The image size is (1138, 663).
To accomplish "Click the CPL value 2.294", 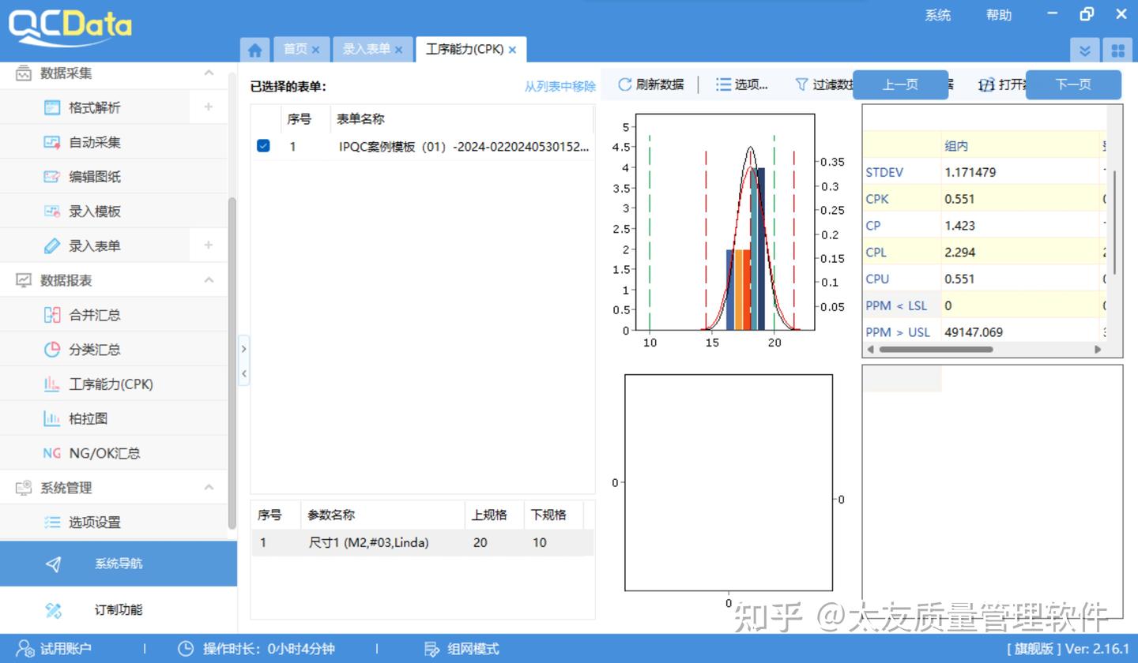I will [959, 253].
